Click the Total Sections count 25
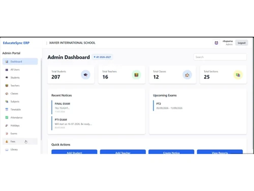The image size is (254, 191). (207, 77)
